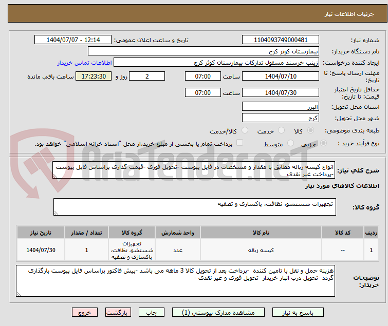Click the واحد شمارش column header
388x326 pixels.
178,233
